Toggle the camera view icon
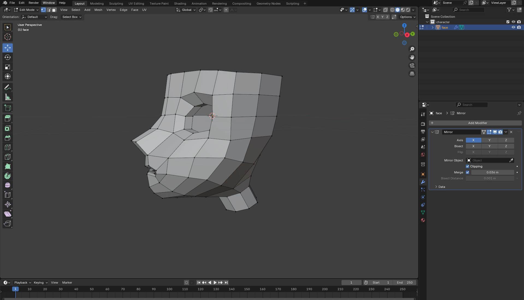Screen dimensions: 524x300 point(412,65)
